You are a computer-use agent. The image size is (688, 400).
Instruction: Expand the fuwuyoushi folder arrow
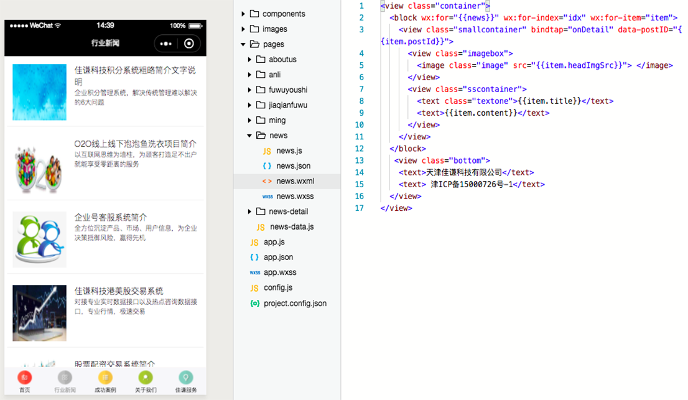pos(249,90)
